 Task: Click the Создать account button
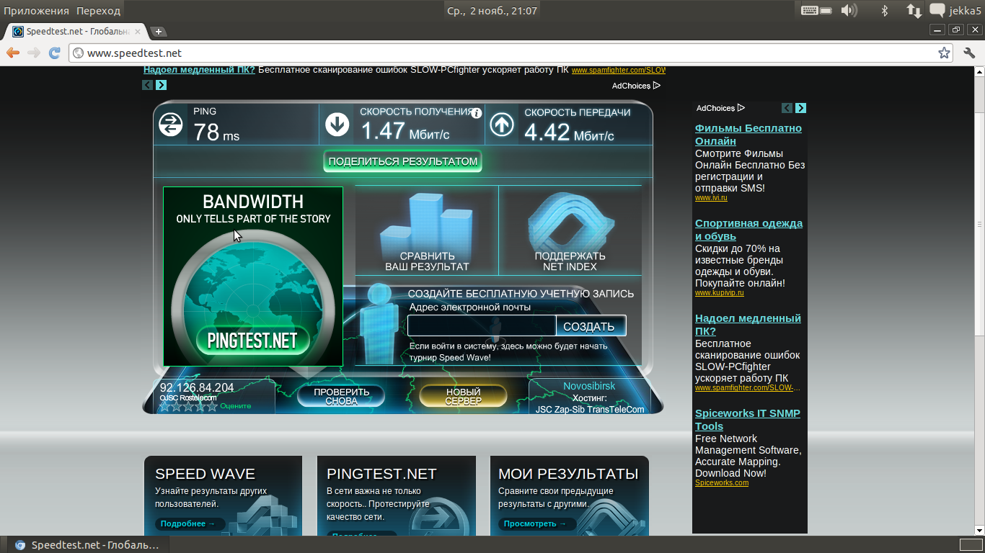pyautogui.click(x=589, y=326)
